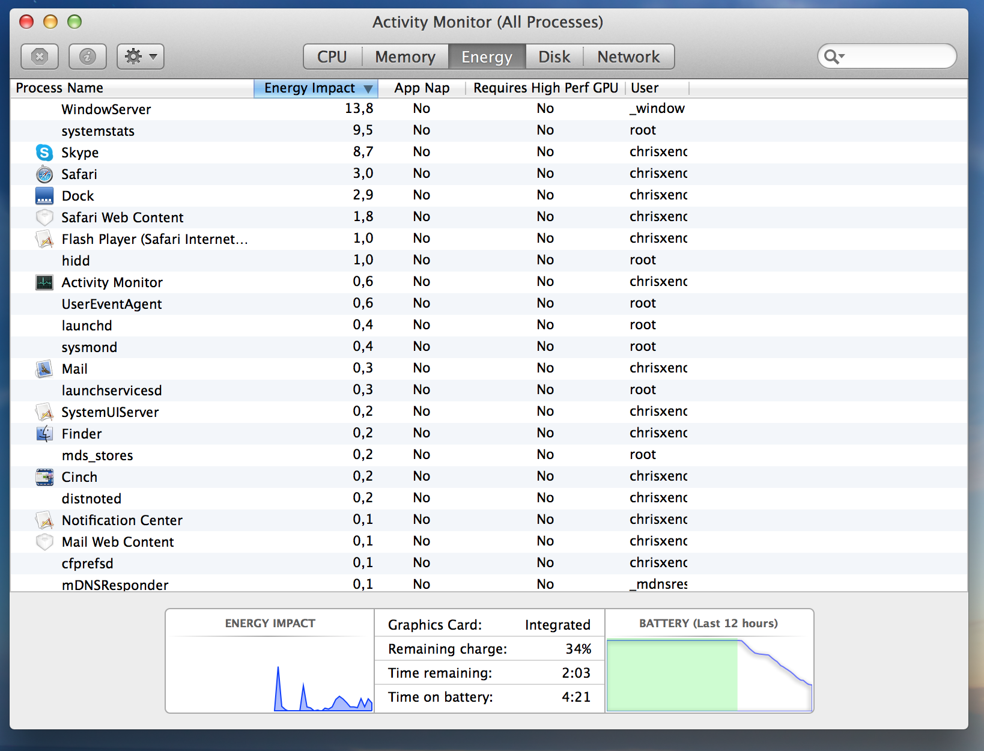
Task: Click the Skype app icon
Action: click(x=44, y=153)
